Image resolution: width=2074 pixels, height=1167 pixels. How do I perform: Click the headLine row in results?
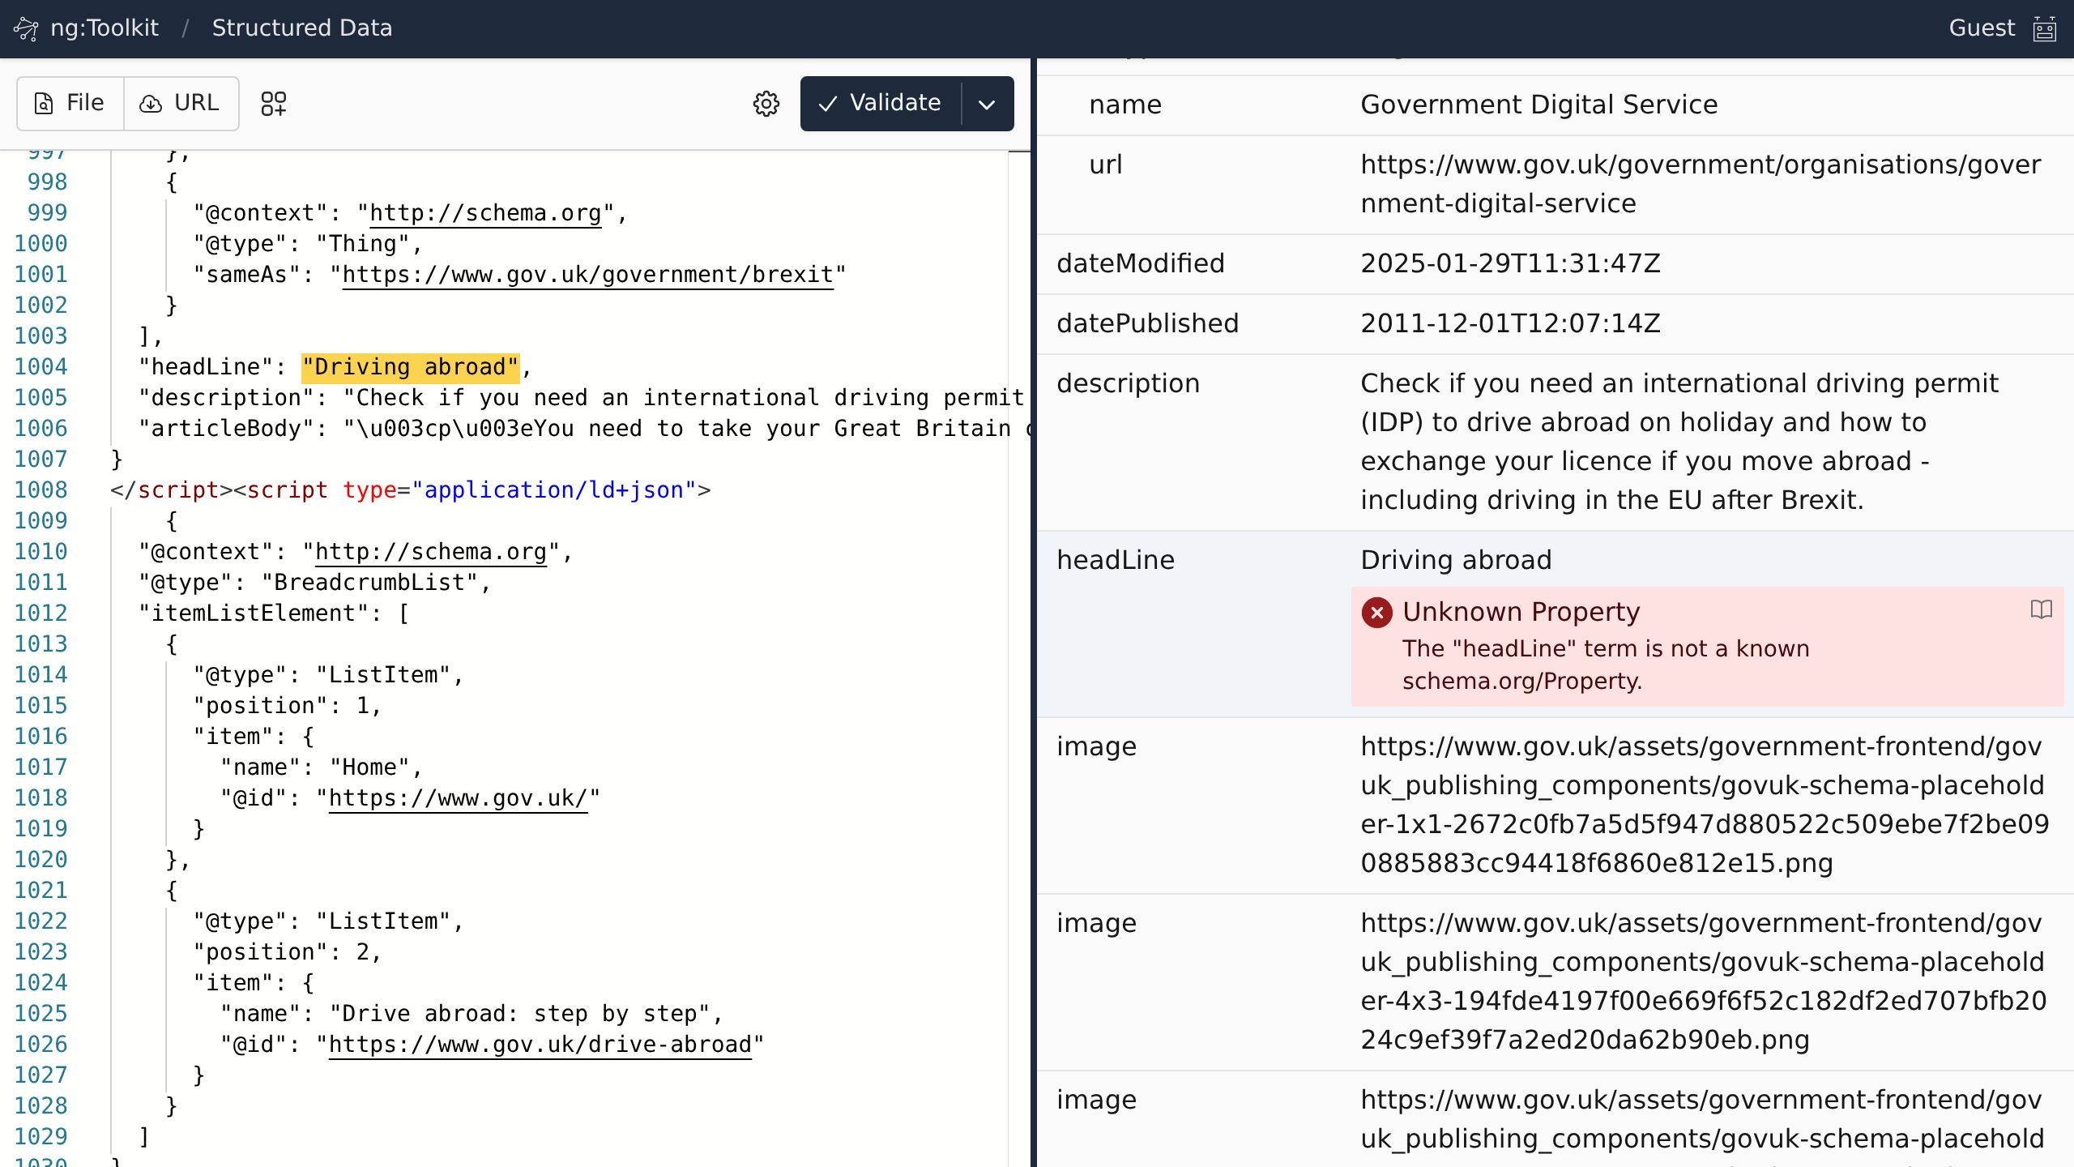1115,560
